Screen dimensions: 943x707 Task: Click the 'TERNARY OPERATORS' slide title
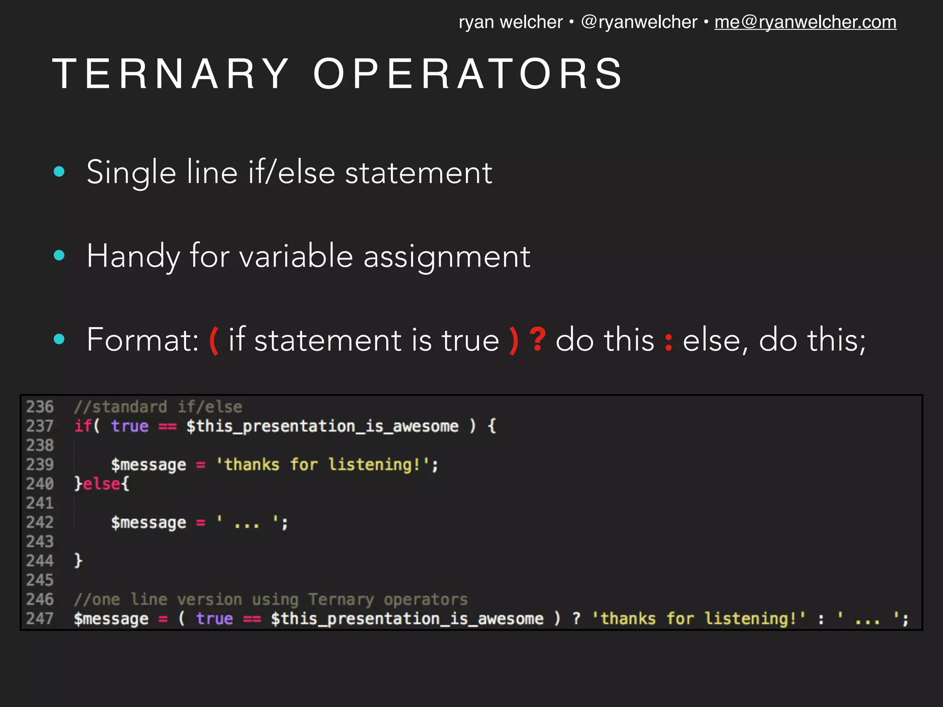pos(338,74)
